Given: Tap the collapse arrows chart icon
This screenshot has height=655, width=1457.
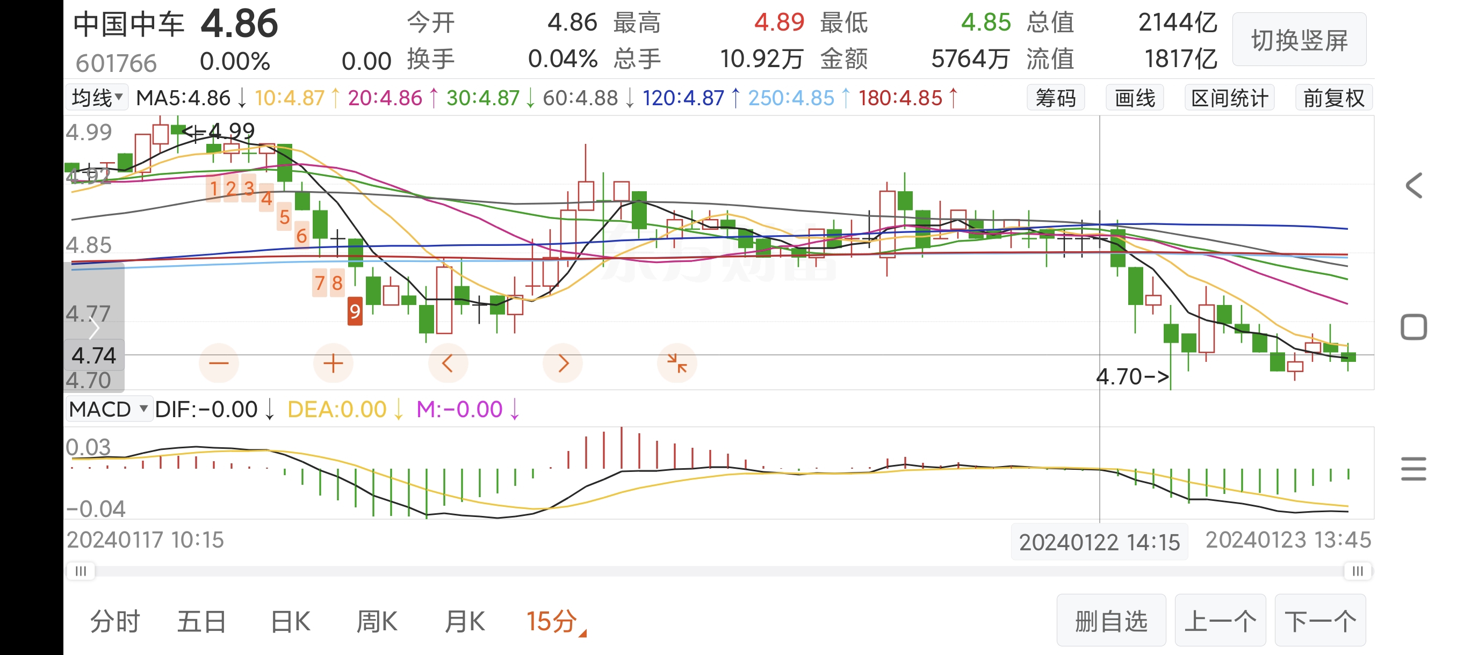Looking at the screenshot, I should tap(676, 363).
